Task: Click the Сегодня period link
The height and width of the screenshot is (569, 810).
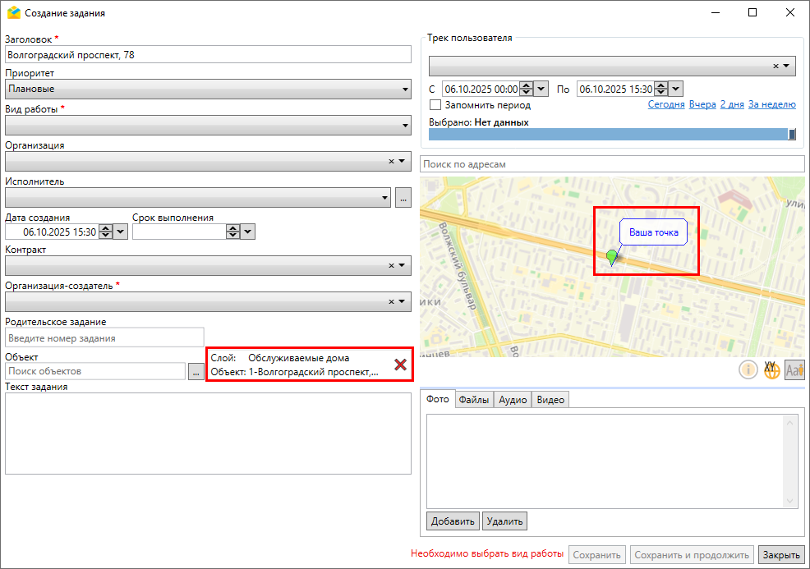Action: [665, 105]
